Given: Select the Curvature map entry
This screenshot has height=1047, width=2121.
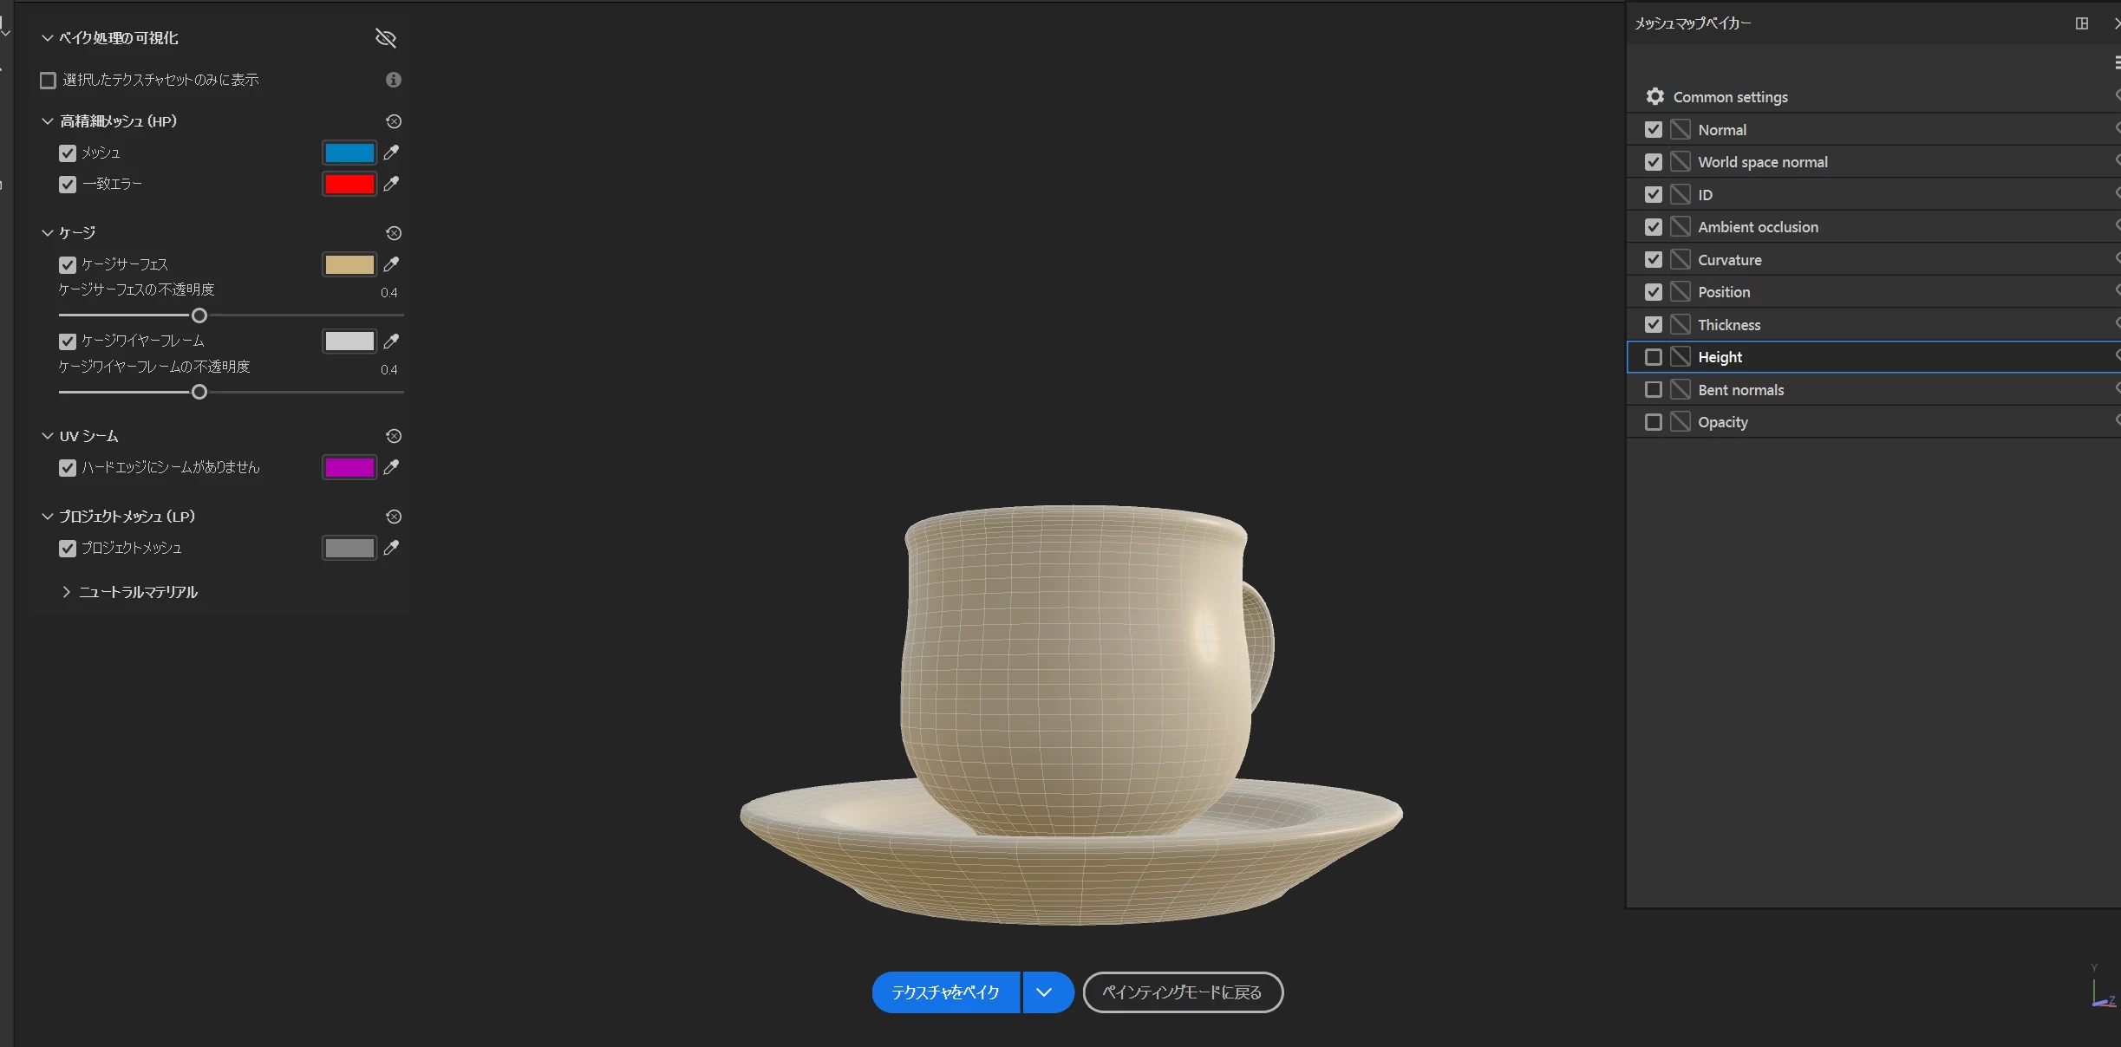Looking at the screenshot, I should [1729, 260].
